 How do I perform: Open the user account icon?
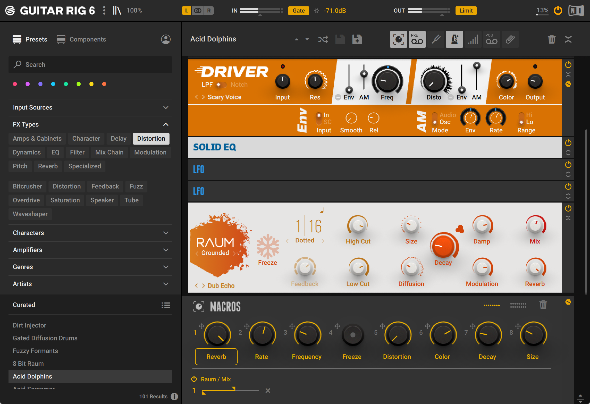[x=166, y=39]
